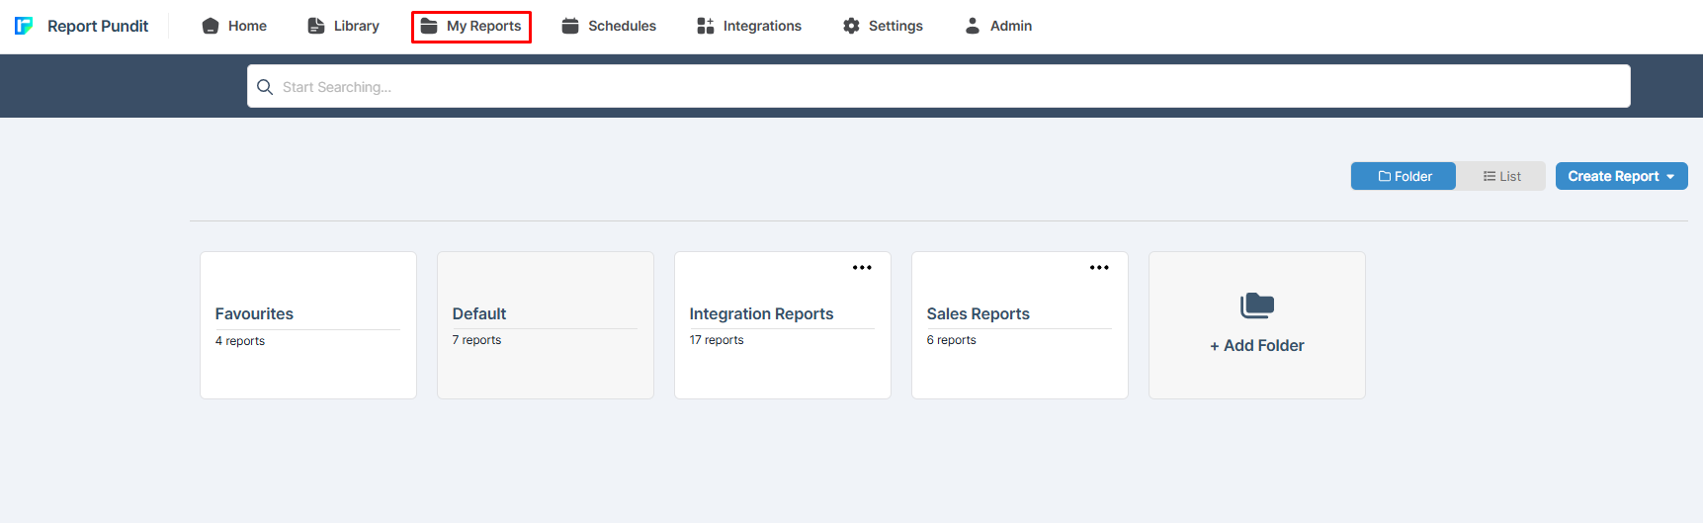
Task: Open Integration Reports folder options menu
Action: [x=862, y=268]
